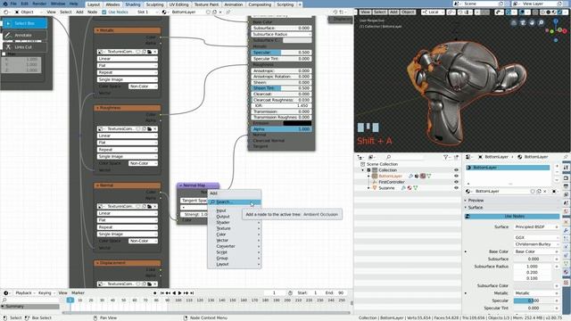This screenshot has width=571, height=321.
Task: Remove material slot with minus icon
Action: [x=557, y=173]
